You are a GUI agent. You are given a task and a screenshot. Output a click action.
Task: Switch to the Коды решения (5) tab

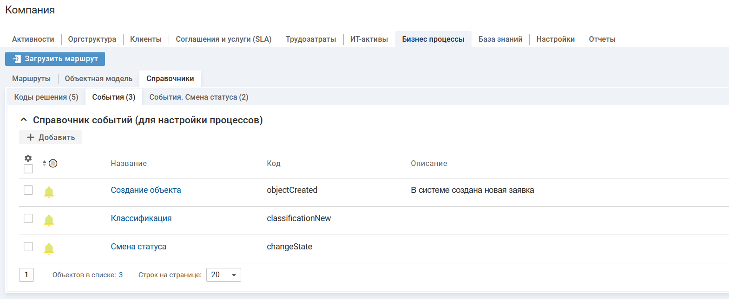coord(46,97)
